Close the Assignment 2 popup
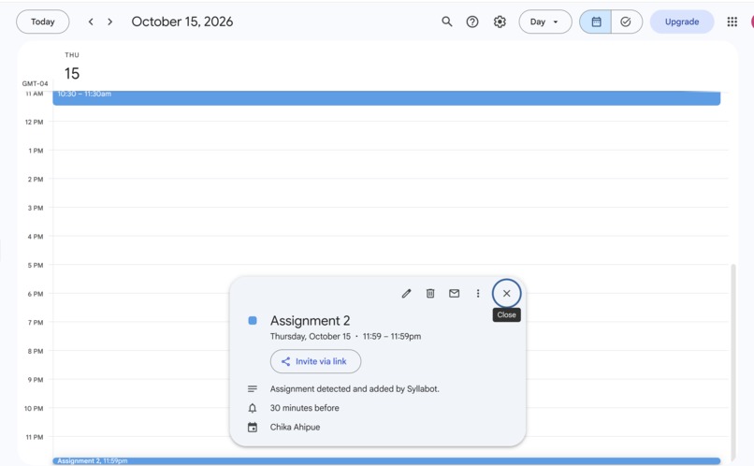Screen dimensions: 754x466 506,293
